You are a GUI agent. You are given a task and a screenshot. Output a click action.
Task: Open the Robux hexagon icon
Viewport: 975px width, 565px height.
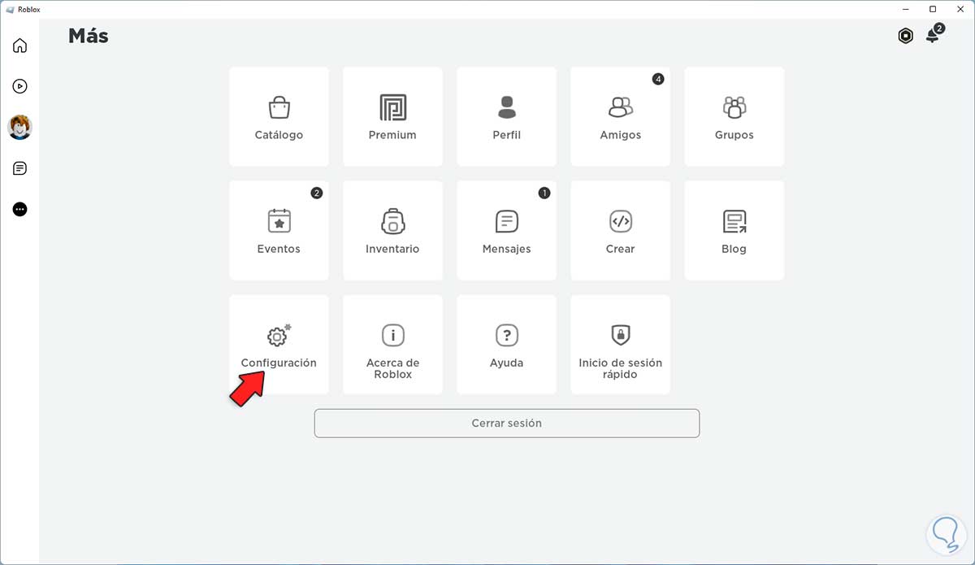coord(905,36)
